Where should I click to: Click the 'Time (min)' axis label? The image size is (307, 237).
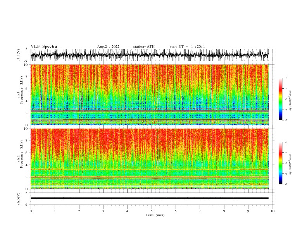pyautogui.click(x=155, y=215)
